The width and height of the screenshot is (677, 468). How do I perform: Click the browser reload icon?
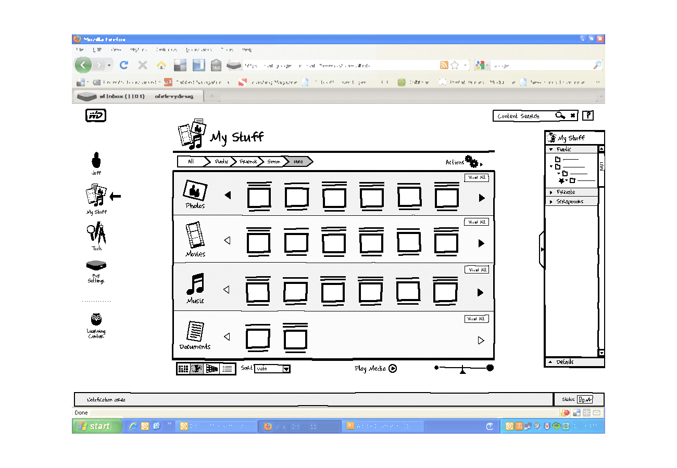pyautogui.click(x=124, y=65)
